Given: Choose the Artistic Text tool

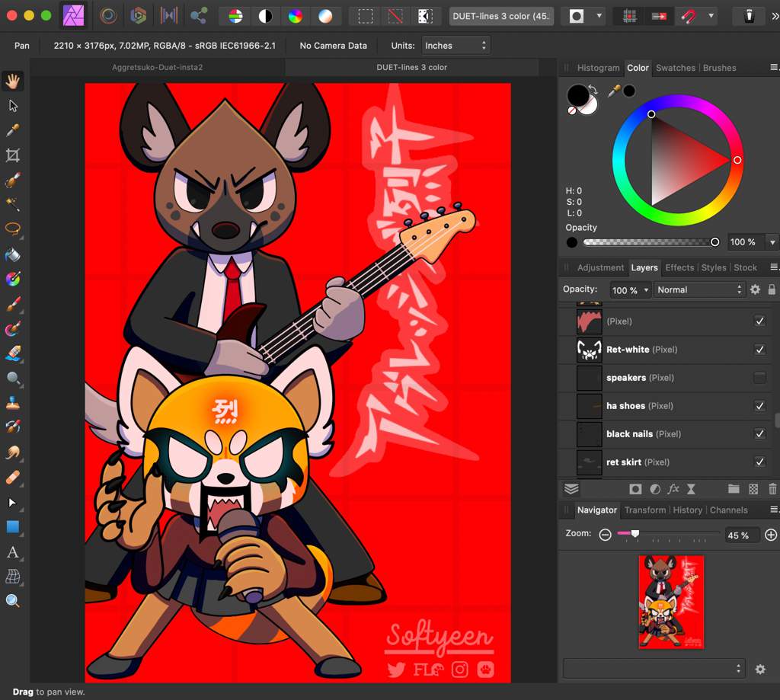Looking at the screenshot, I should pos(13,551).
